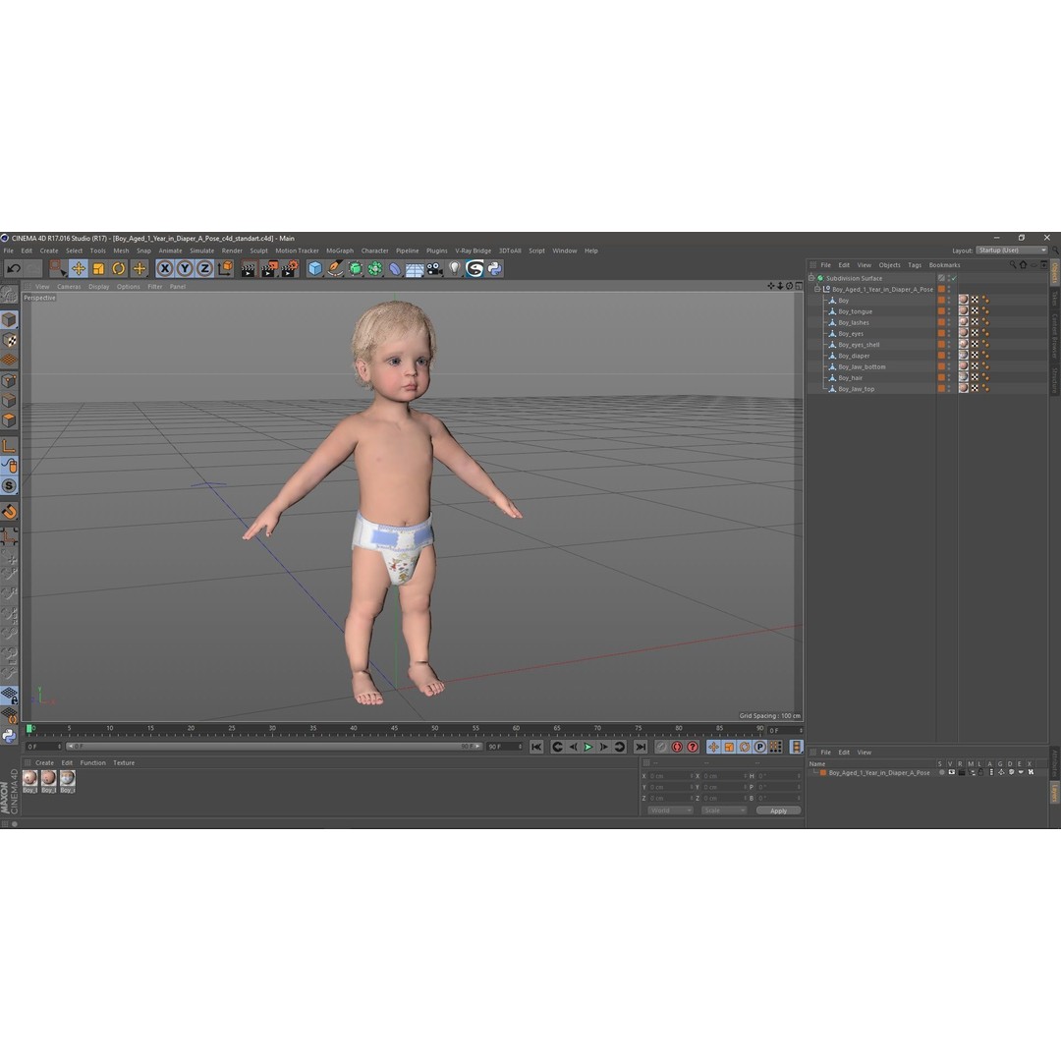The height and width of the screenshot is (1061, 1061).
Task: Open the Render View clapperboard icon
Action: (x=249, y=269)
